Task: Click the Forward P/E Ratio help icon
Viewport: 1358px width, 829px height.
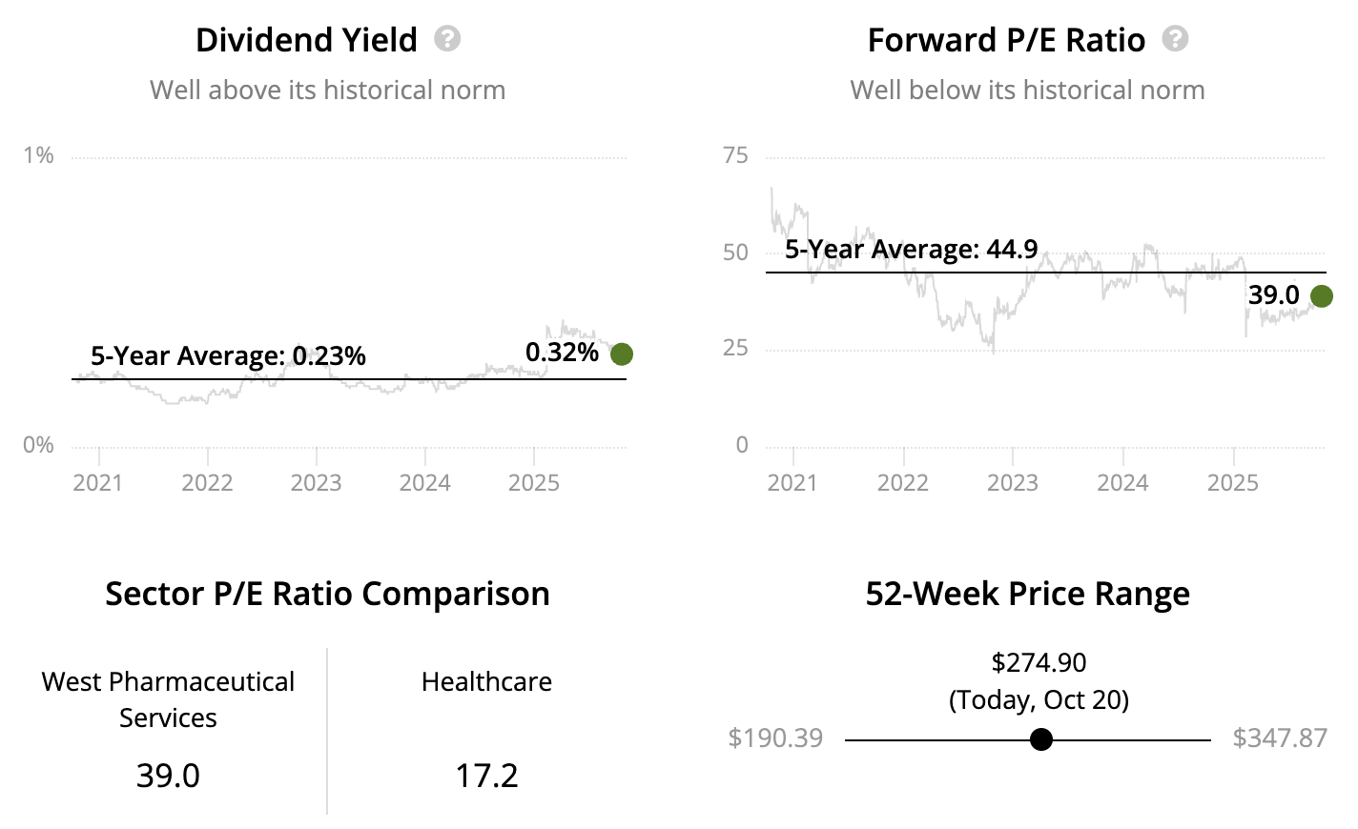Action: click(1175, 39)
